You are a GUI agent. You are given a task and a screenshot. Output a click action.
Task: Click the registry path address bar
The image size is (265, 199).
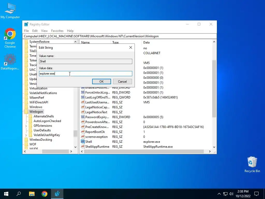[120, 36]
